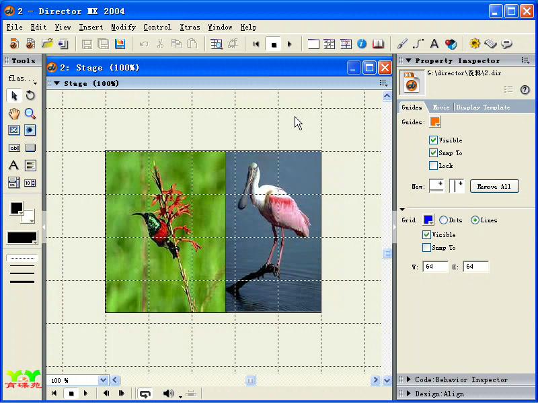The height and width of the screenshot is (403, 538).
Task: Click the Find Cast Member toolbar icon
Action: (217, 44)
